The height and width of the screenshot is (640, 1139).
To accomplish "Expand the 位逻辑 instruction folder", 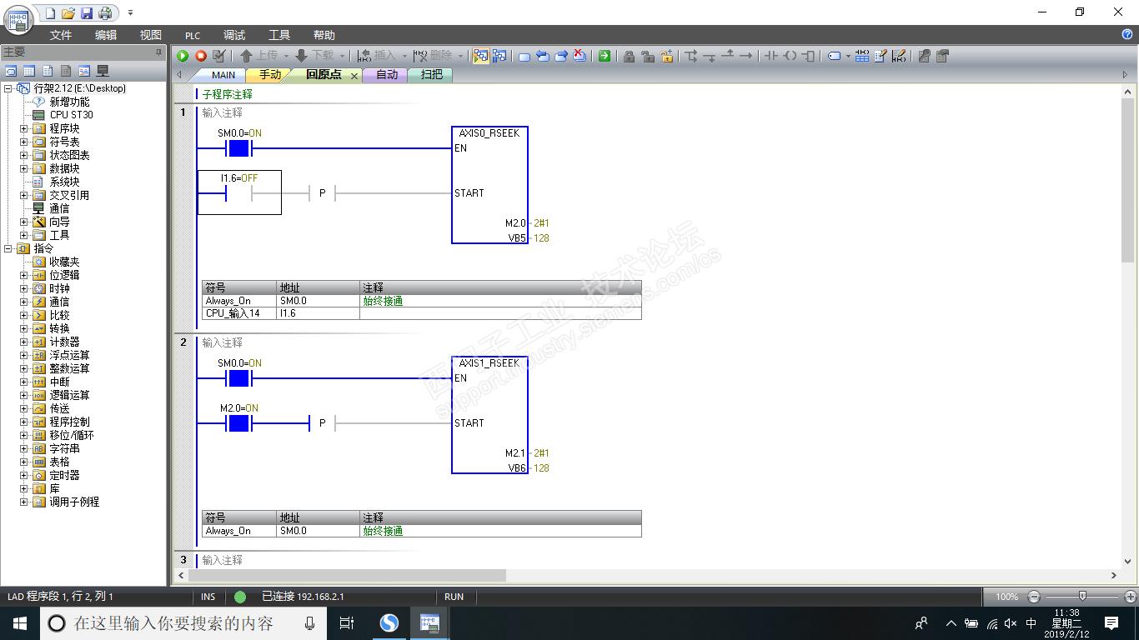I will 23,275.
